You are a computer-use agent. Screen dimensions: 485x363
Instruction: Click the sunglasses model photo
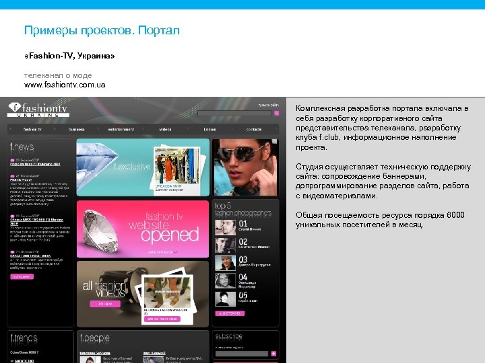pos(246,167)
